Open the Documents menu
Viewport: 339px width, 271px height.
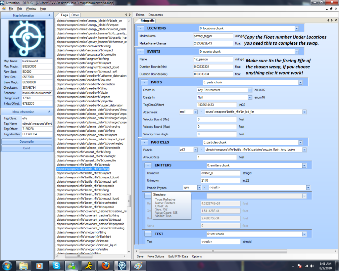pyautogui.click(x=156, y=15)
